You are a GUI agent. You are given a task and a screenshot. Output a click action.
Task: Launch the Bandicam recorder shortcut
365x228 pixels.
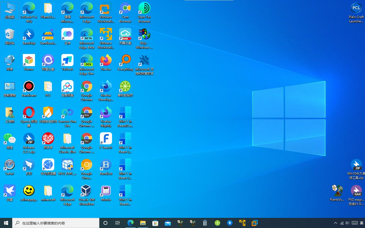coord(29,89)
